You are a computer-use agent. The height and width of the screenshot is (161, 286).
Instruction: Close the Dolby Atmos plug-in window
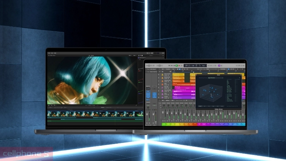pyautogui.click(x=196, y=75)
